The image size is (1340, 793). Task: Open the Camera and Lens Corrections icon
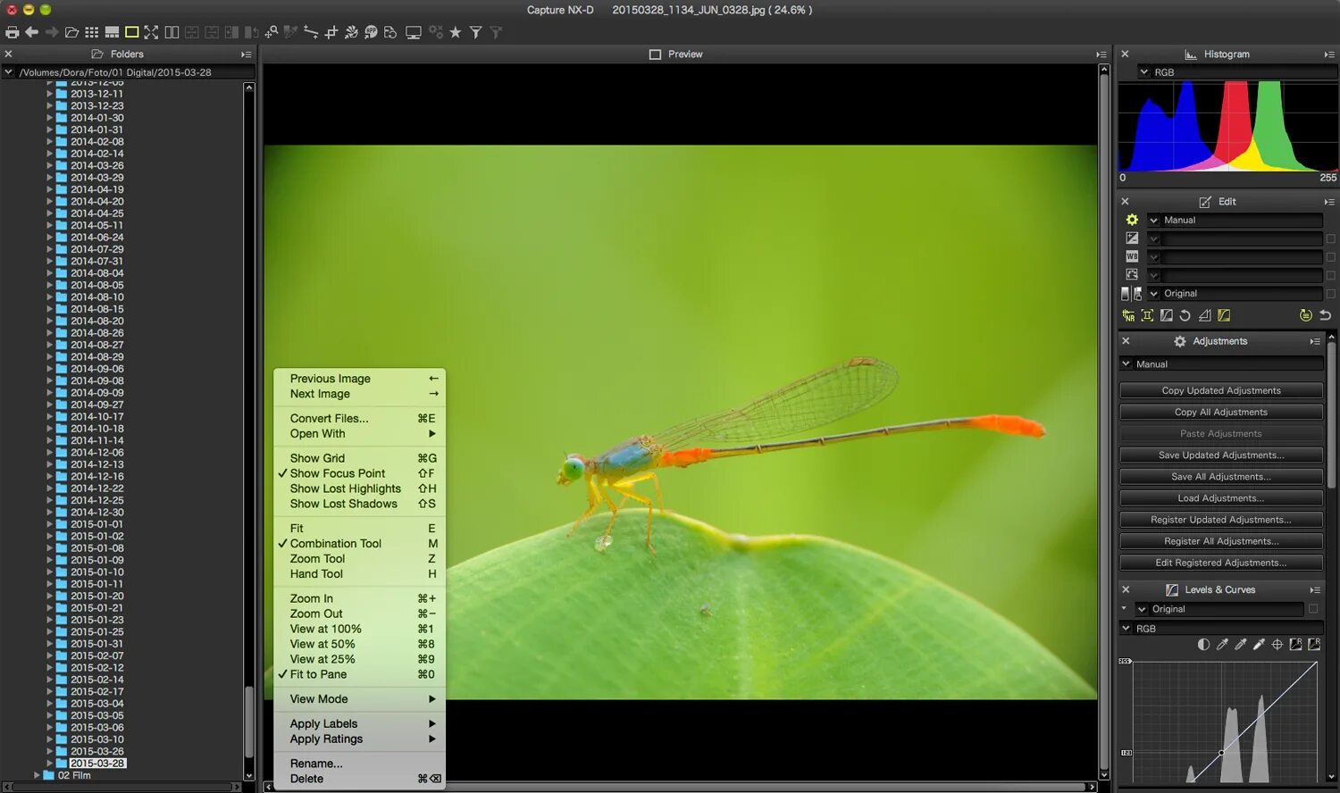pos(1147,315)
